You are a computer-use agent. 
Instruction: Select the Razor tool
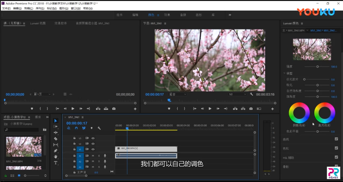click(x=56, y=138)
